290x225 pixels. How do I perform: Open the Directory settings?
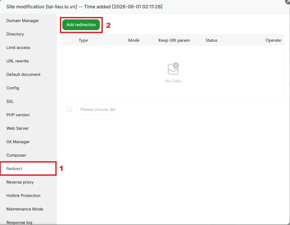15,34
